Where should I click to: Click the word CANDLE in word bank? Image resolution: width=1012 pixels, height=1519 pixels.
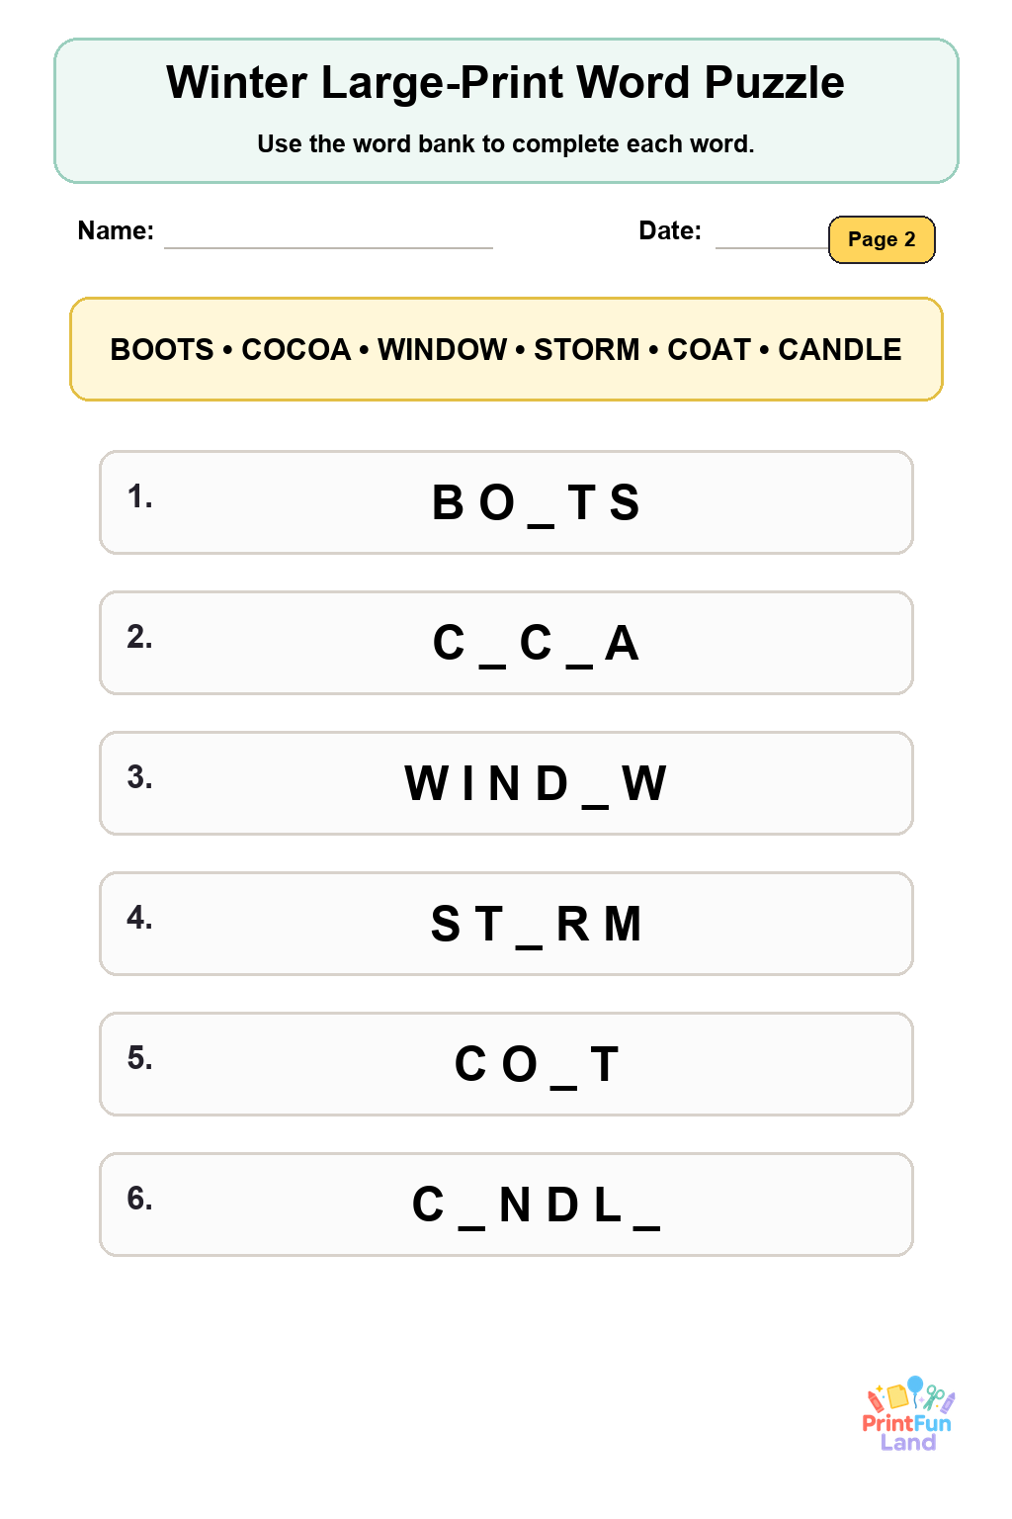click(840, 349)
